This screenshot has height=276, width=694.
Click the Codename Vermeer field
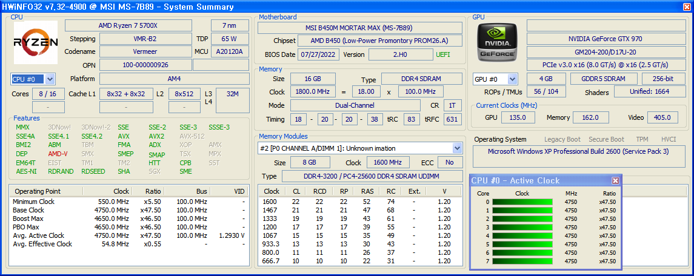(145, 52)
